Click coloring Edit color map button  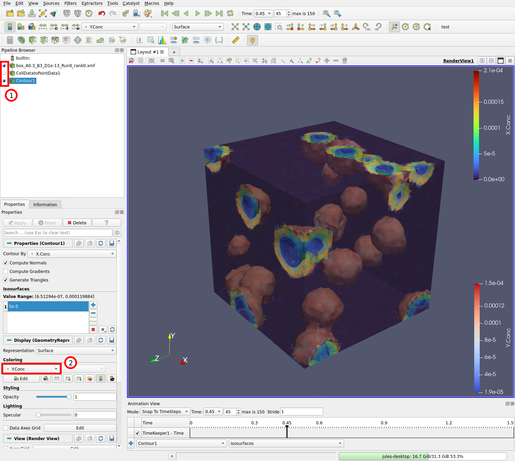pyautogui.click(x=21, y=378)
